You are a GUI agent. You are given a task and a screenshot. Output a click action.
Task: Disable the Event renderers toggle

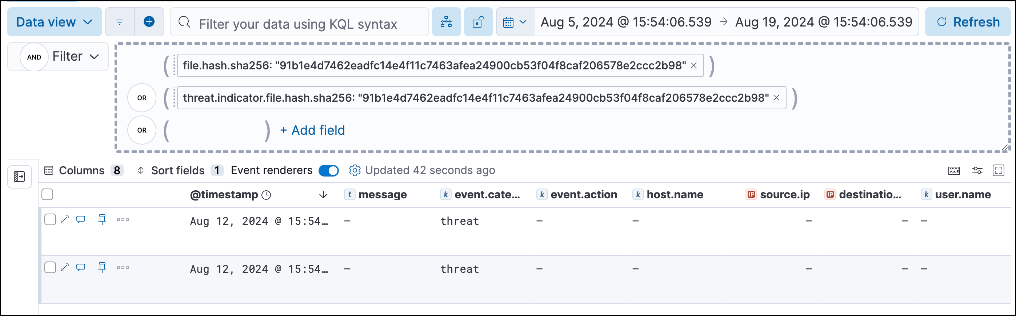click(328, 170)
